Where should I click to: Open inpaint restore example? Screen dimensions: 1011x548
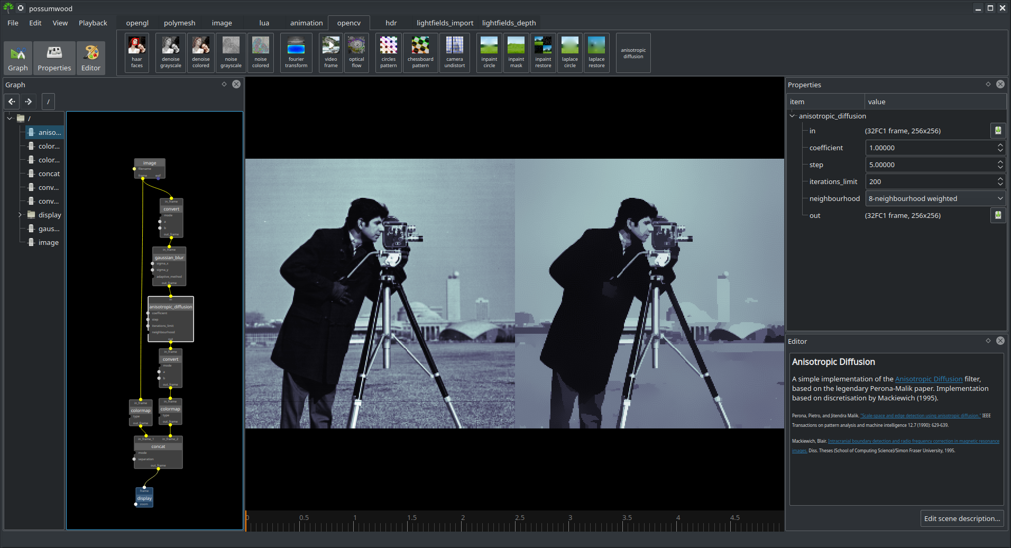tap(543, 52)
